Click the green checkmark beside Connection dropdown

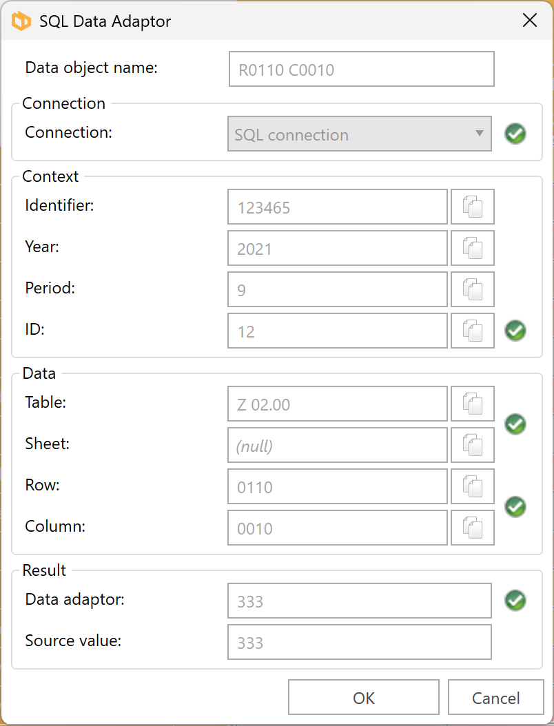click(515, 134)
